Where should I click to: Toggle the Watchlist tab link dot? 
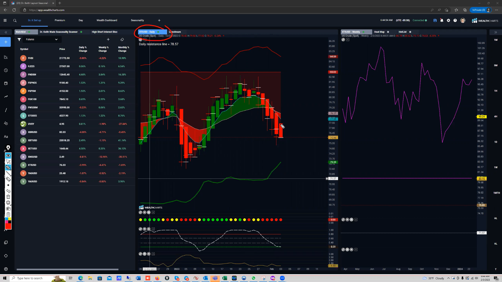coord(29,32)
